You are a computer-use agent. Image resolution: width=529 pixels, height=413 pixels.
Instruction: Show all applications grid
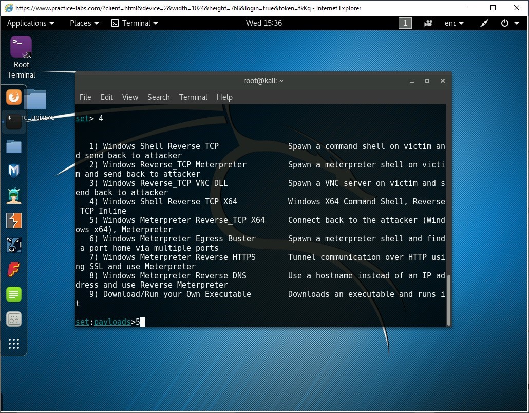[14, 344]
